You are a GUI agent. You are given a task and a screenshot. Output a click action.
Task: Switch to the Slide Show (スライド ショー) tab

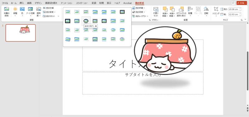coord(82,3)
